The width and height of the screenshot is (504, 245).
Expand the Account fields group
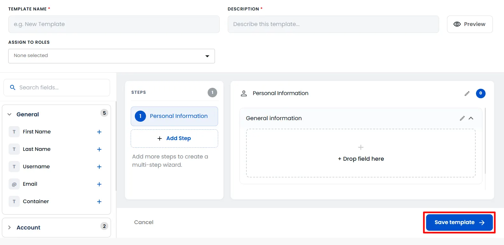pos(10,228)
